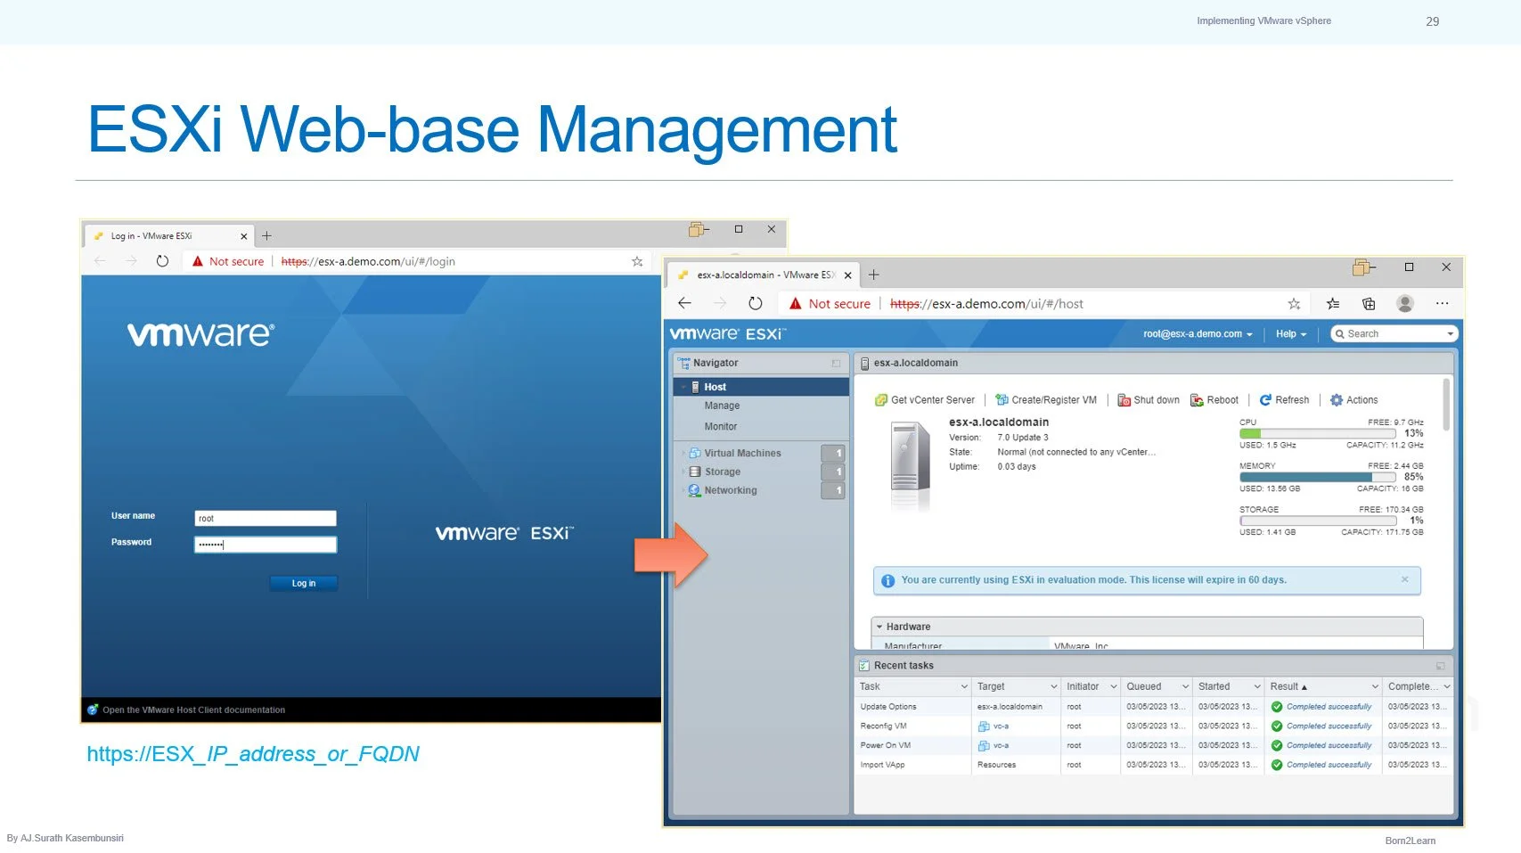Open the Result column filter dropdown
Image resolution: width=1521 pixels, height=853 pixels.
click(x=1375, y=686)
